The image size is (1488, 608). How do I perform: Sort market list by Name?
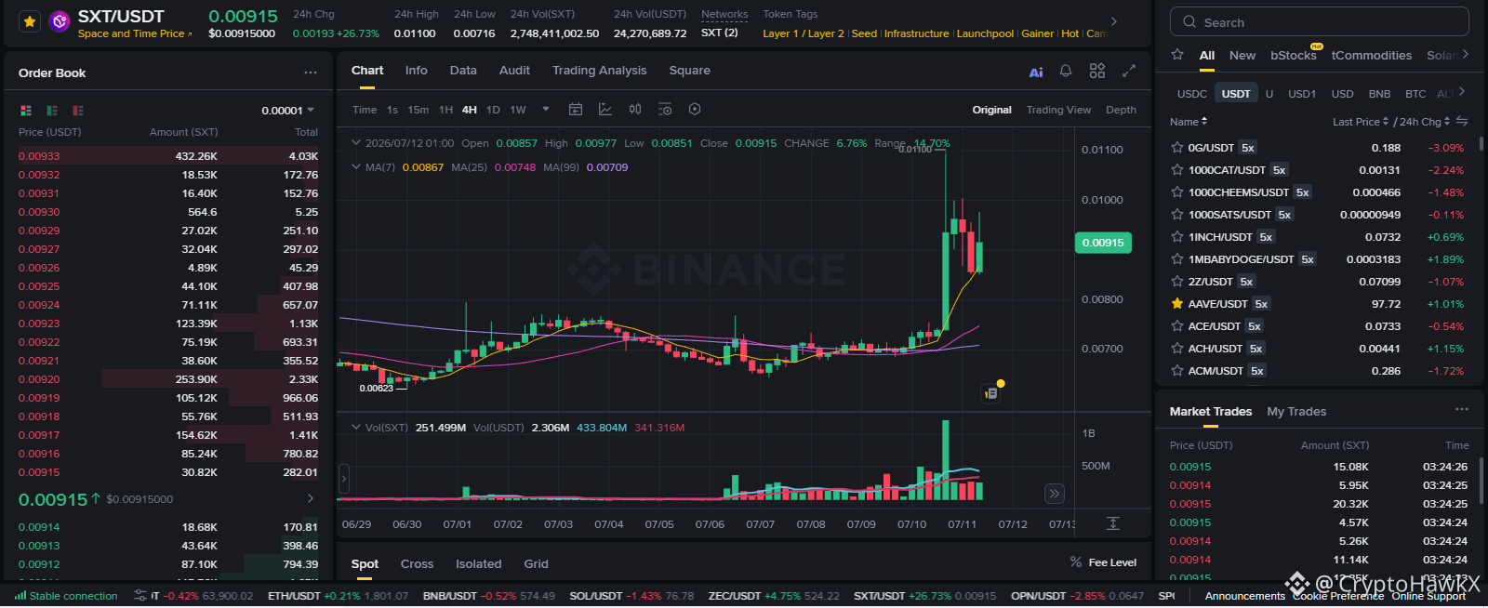pos(1189,122)
